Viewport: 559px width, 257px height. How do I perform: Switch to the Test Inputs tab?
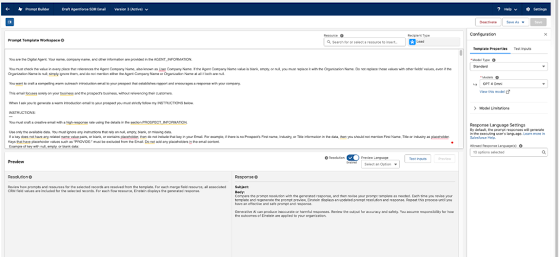[522, 49]
